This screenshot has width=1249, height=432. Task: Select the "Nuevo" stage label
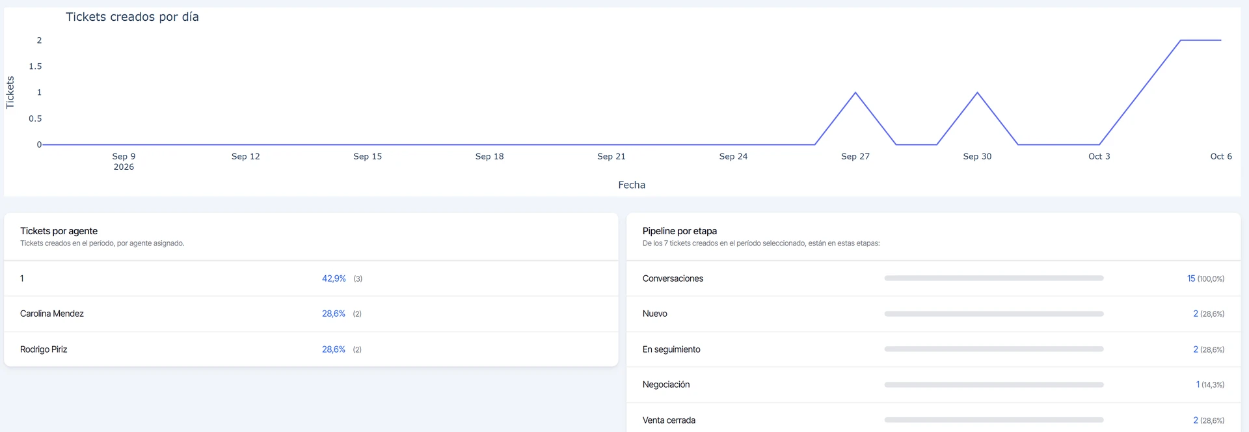click(x=655, y=314)
